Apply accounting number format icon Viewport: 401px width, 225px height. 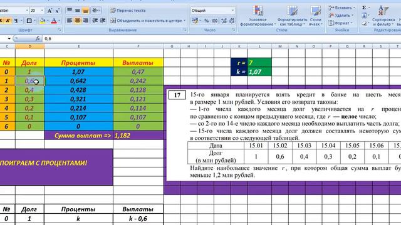tap(195, 21)
